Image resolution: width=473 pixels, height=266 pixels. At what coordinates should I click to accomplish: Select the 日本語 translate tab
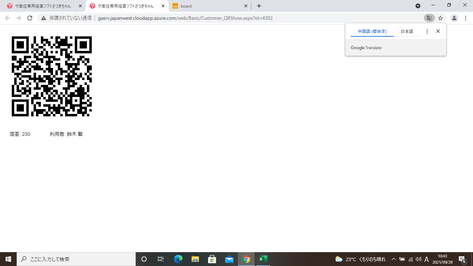point(407,31)
